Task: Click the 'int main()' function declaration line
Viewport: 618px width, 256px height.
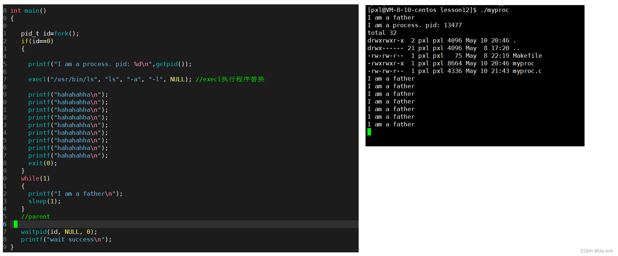Action: pyautogui.click(x=28, y=11)
